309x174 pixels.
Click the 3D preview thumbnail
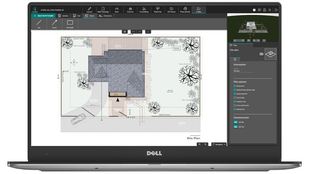click(x=253, y=28)
